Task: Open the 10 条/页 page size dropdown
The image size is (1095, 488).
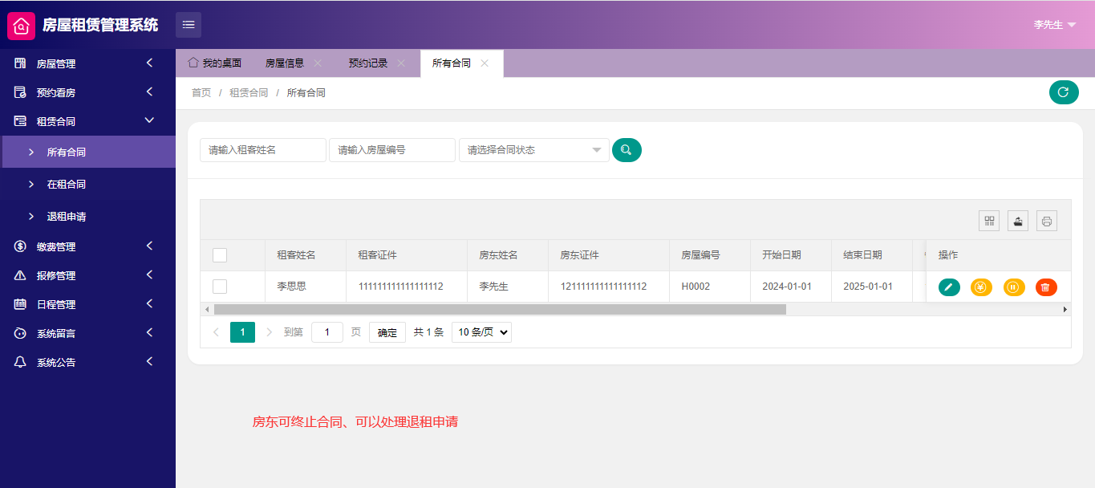Action: click(481, 332)
